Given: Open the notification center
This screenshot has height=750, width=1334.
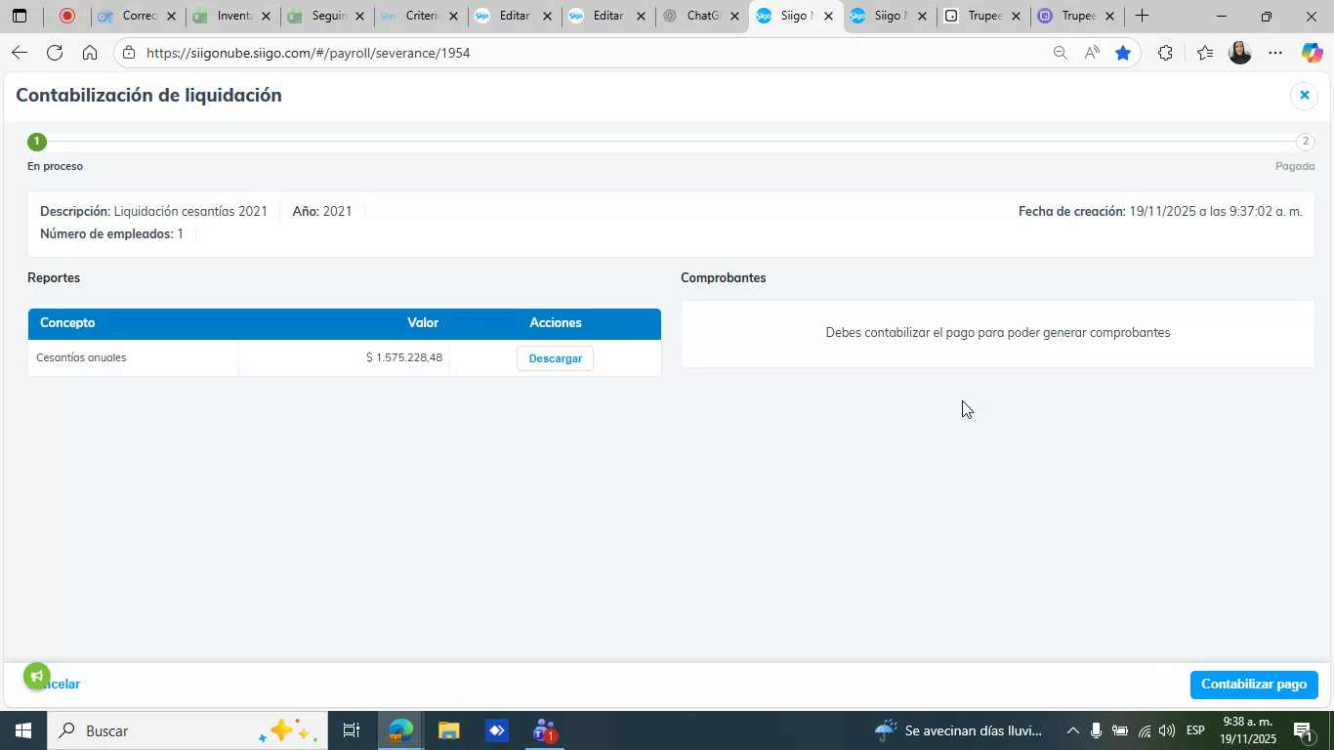Looking at the screenshot, I should 1303,730.
